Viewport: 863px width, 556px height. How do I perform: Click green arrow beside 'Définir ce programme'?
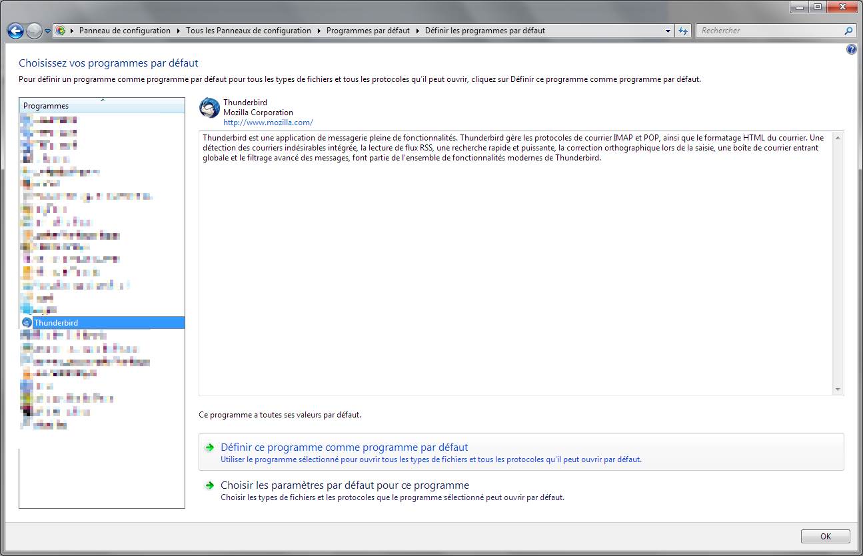(209, 448)
